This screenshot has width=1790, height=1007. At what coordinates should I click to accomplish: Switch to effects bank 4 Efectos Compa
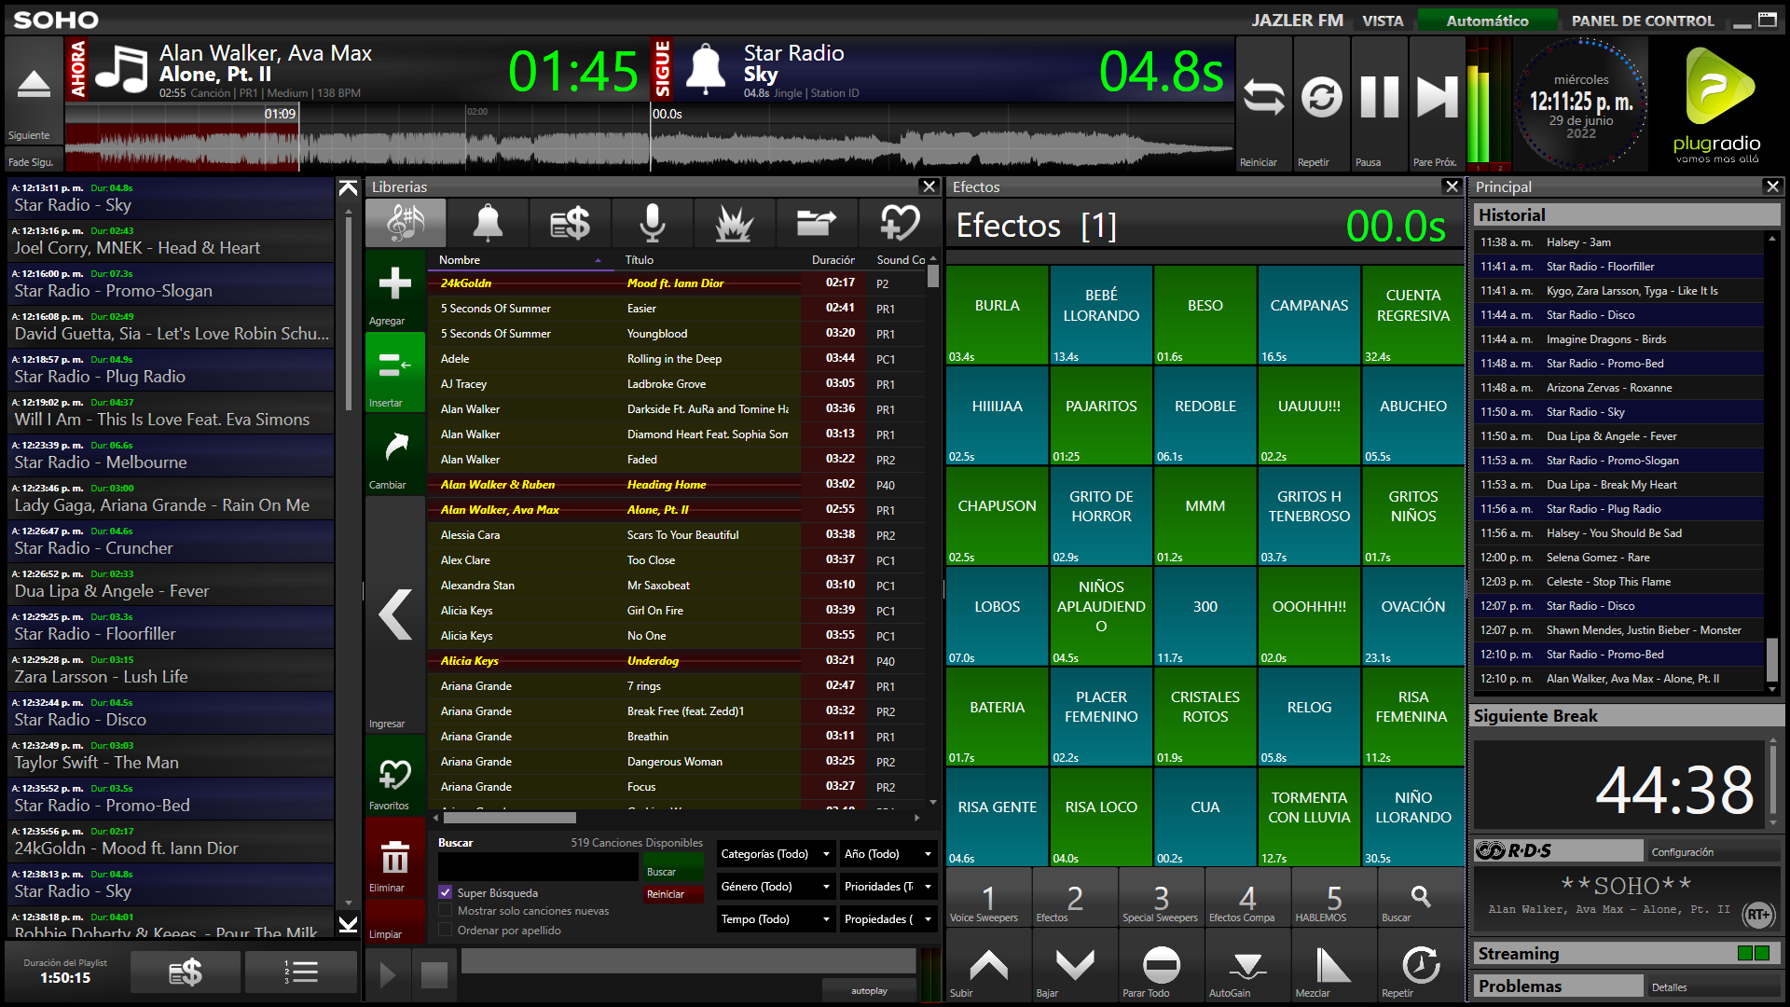(1247, 899)
